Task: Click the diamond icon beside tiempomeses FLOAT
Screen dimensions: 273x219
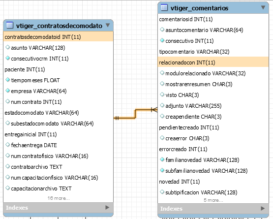Action: (x=7, y=80)
